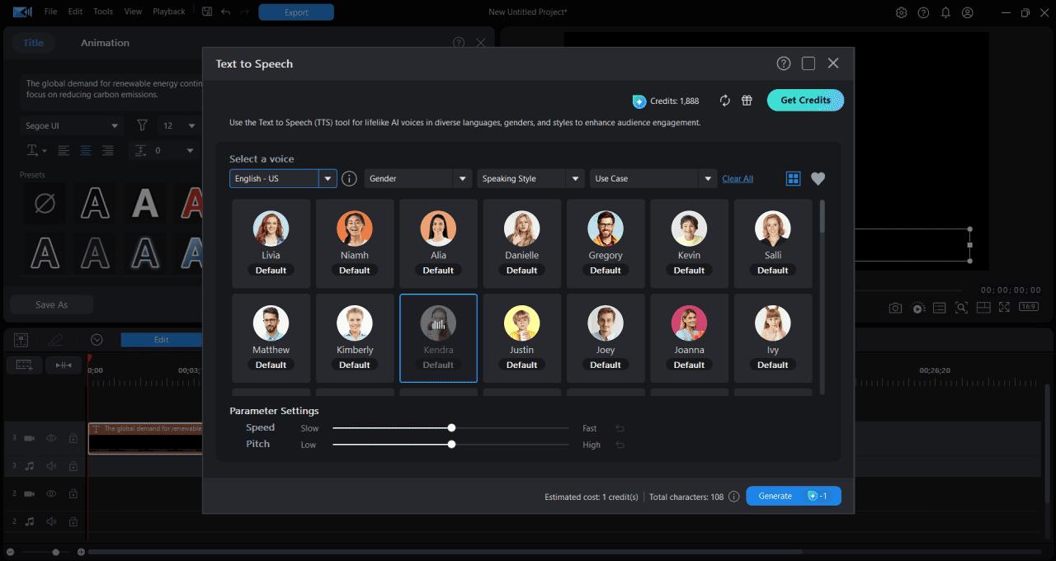Hide the top video track with the eye toggle
This screenshot has height=561, width=1056.
(x=51, y=438)
